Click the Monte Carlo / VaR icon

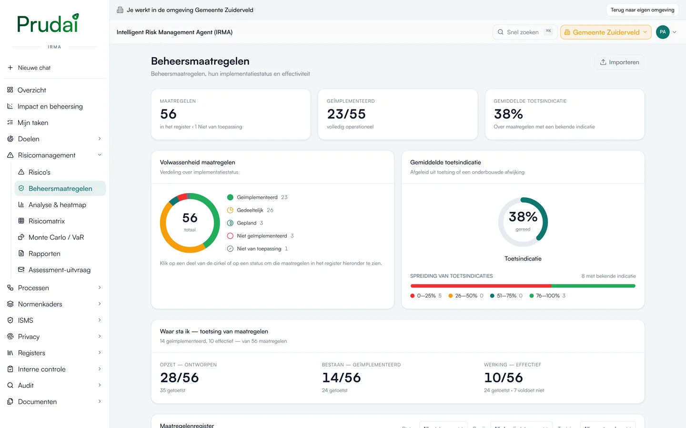pyautogui.click(x=21, y=237)
